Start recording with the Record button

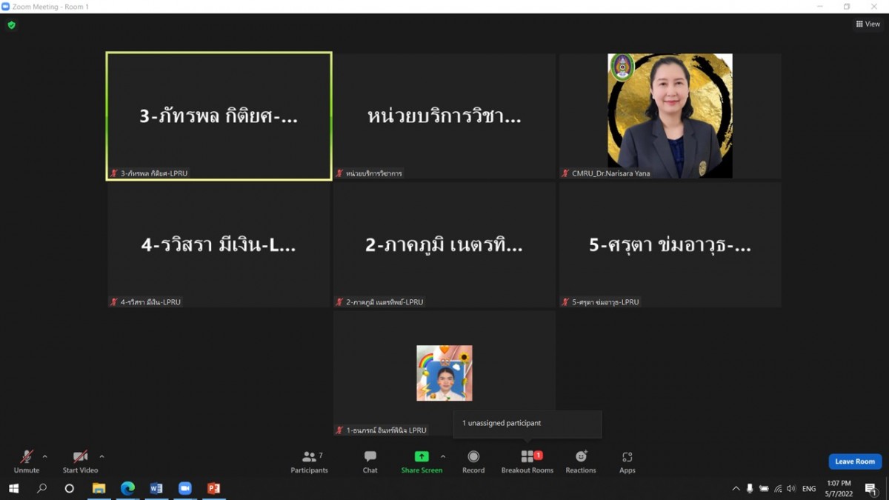pos(473,461)
